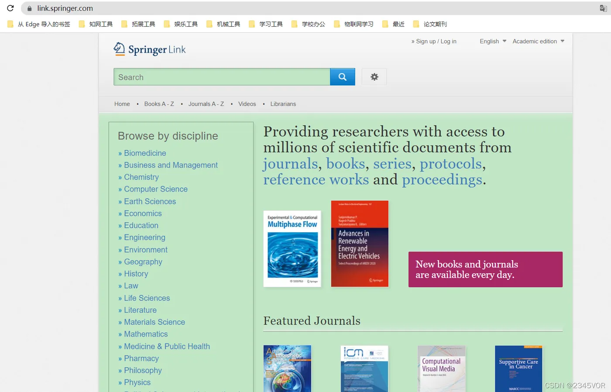Open the Multiphase Flow book cover
This screenshot has height=392, width=611.
pyautogui.click(x=292, y=249)
